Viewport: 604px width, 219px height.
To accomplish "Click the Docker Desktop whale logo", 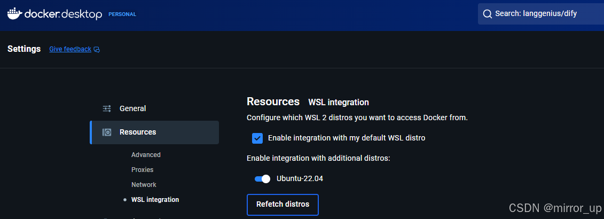I will point(14,13).
